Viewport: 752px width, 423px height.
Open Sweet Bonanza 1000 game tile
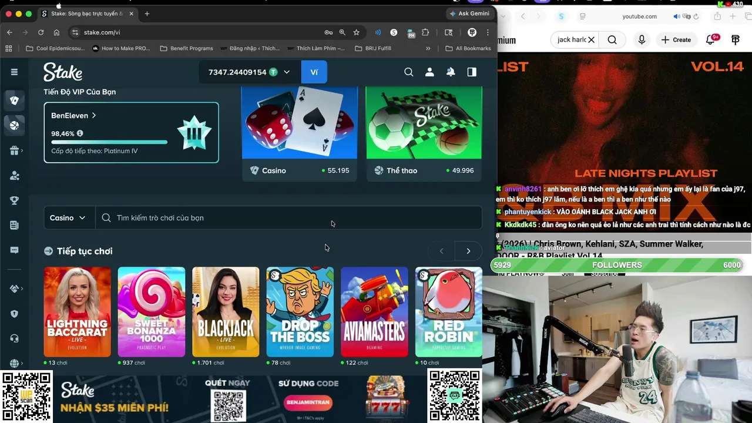point(152,312)
